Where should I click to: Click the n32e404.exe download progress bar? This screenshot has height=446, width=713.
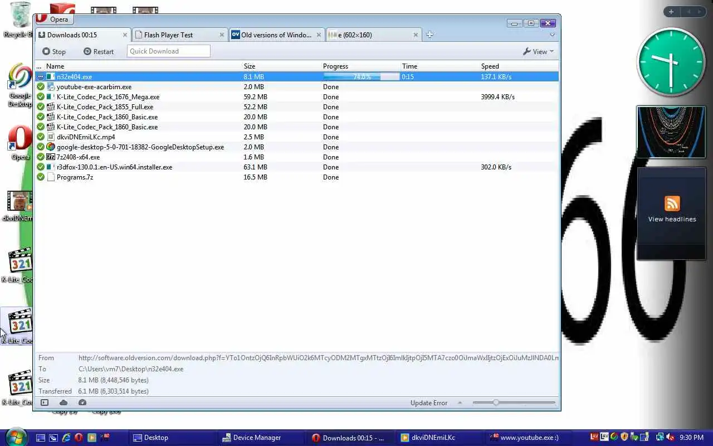[362, 77]
